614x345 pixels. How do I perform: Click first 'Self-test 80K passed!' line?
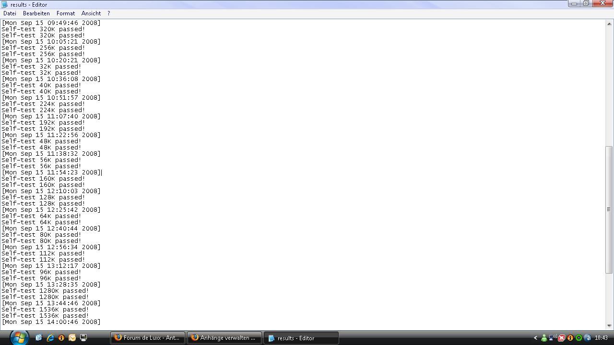[41, 234]
